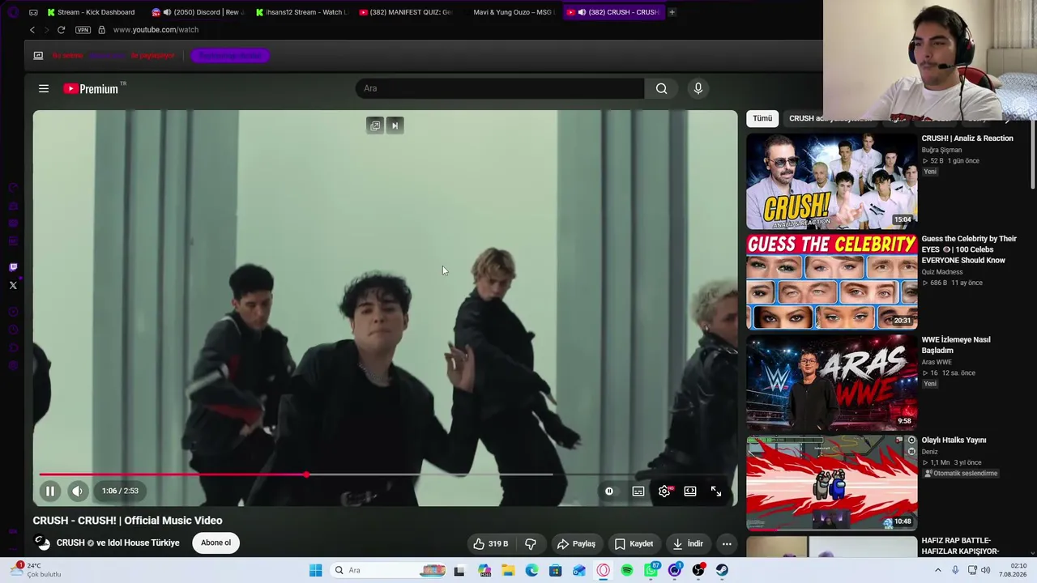Click the progress bar scrubber knob
Viewport: 1037px width, 583px height.
[x=306, y=474]
